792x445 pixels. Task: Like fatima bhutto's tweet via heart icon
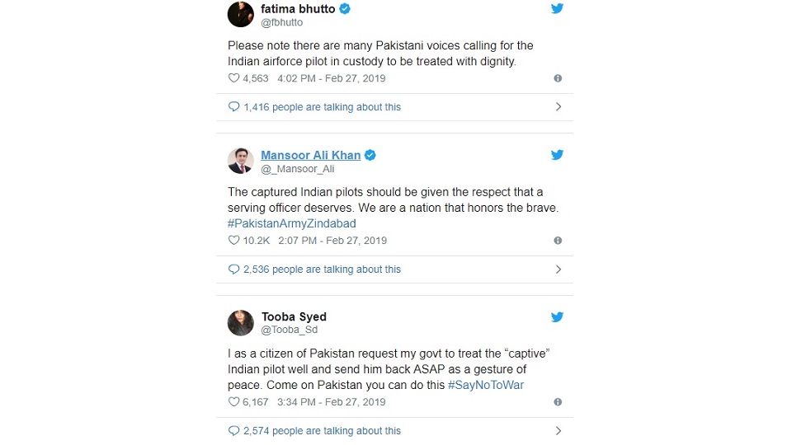point(233,78)
